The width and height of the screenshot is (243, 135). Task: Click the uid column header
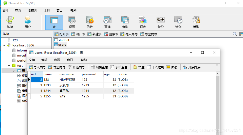36,74
